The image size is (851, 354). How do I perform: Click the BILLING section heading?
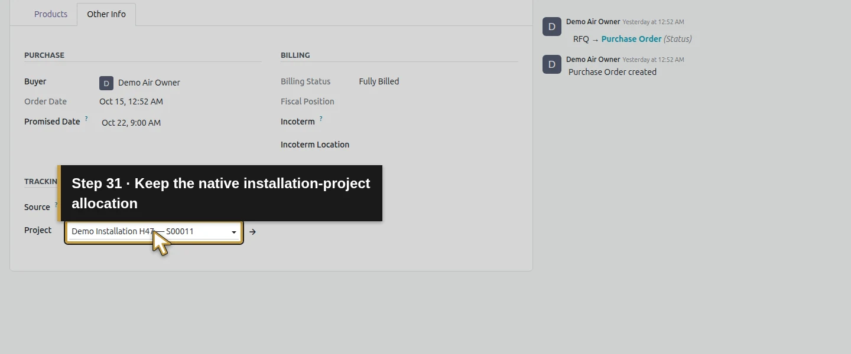pyautogui.click(x=295, y=55)
